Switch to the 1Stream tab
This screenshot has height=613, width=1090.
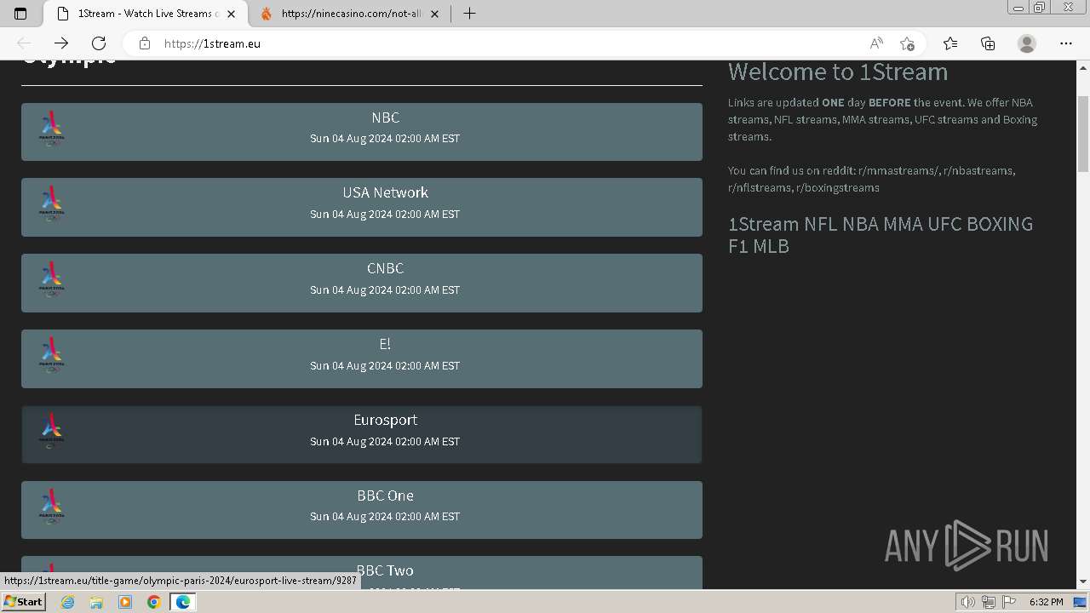[x=145, y=14]
